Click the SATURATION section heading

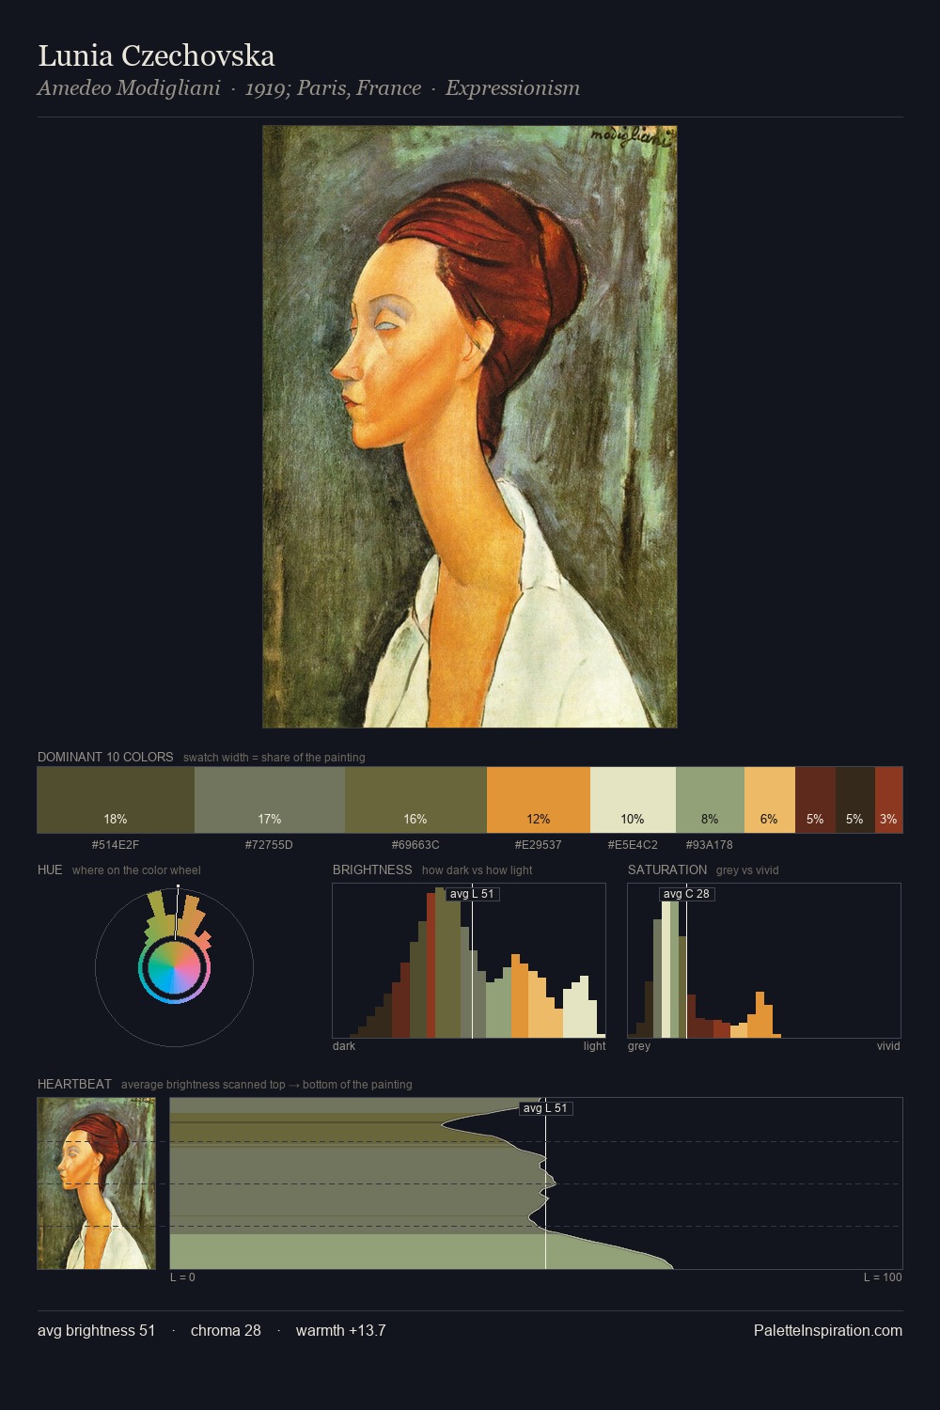pos(667,869)
